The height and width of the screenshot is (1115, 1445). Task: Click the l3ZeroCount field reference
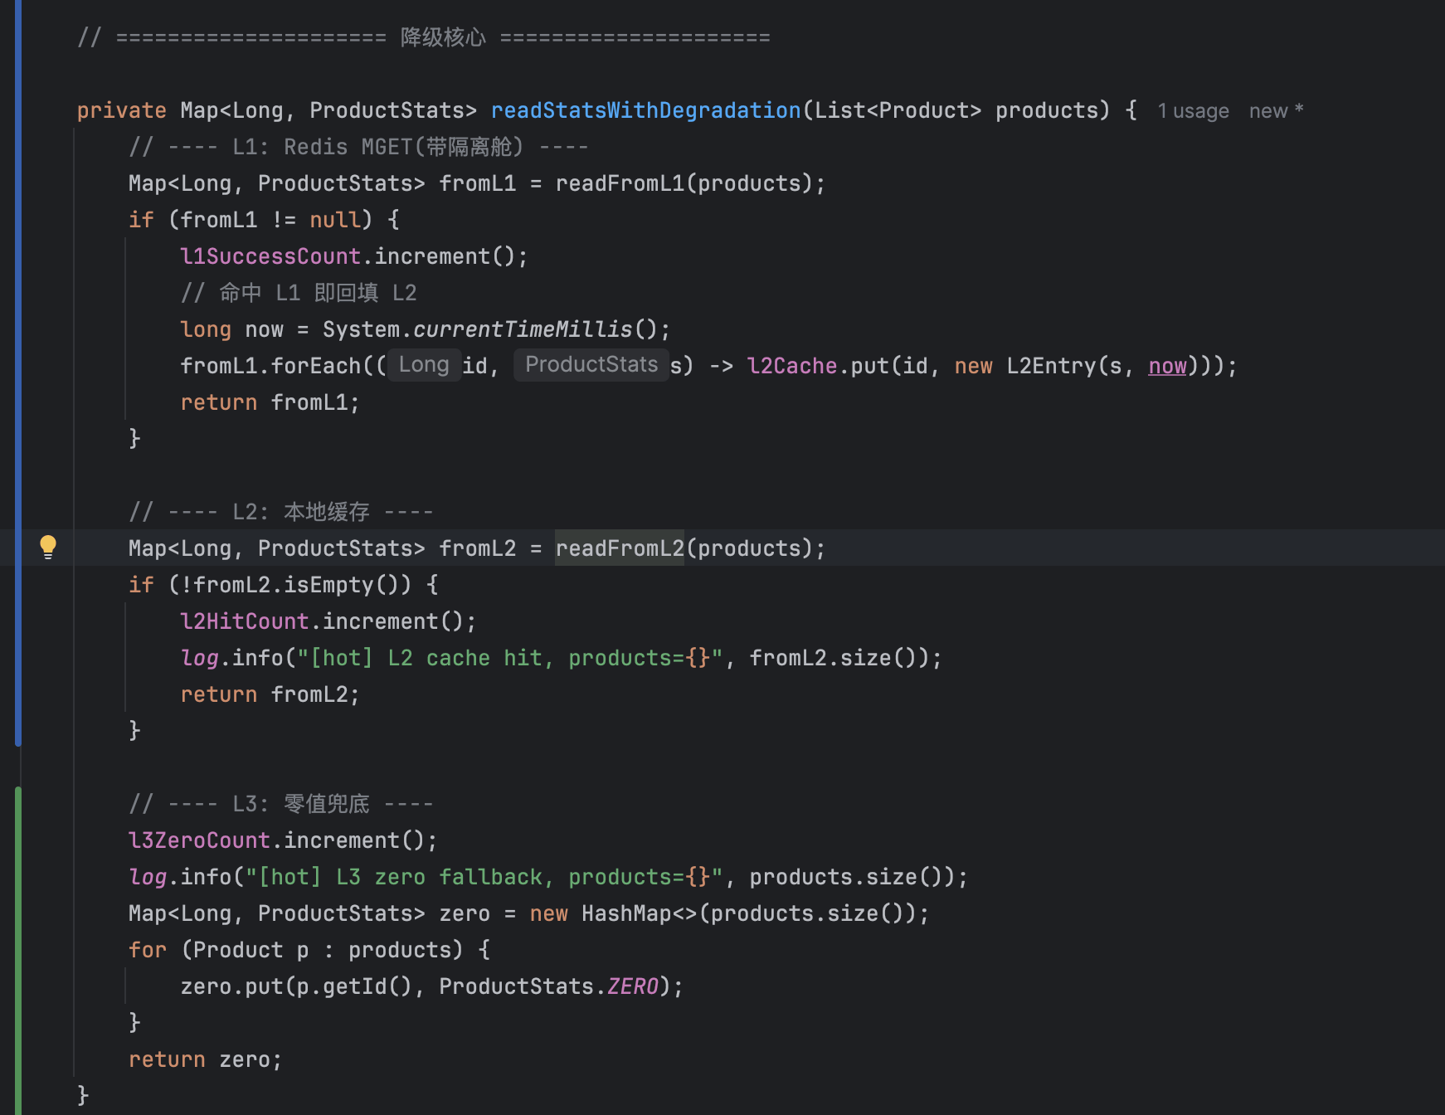point(199,840)
